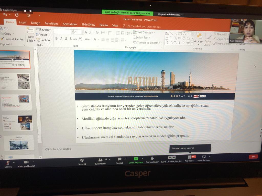Click Ekran Paylaşımı share screen button
Viewport: 262px width, 196px height.
click(136, 161)
